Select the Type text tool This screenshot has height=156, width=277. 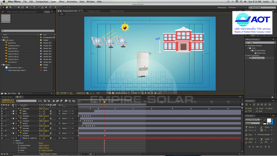click(x=34, y=7)
